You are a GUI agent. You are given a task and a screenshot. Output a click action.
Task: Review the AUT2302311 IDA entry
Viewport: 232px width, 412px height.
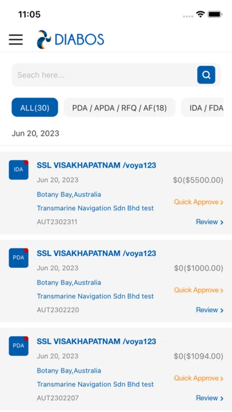coord(210,222)
